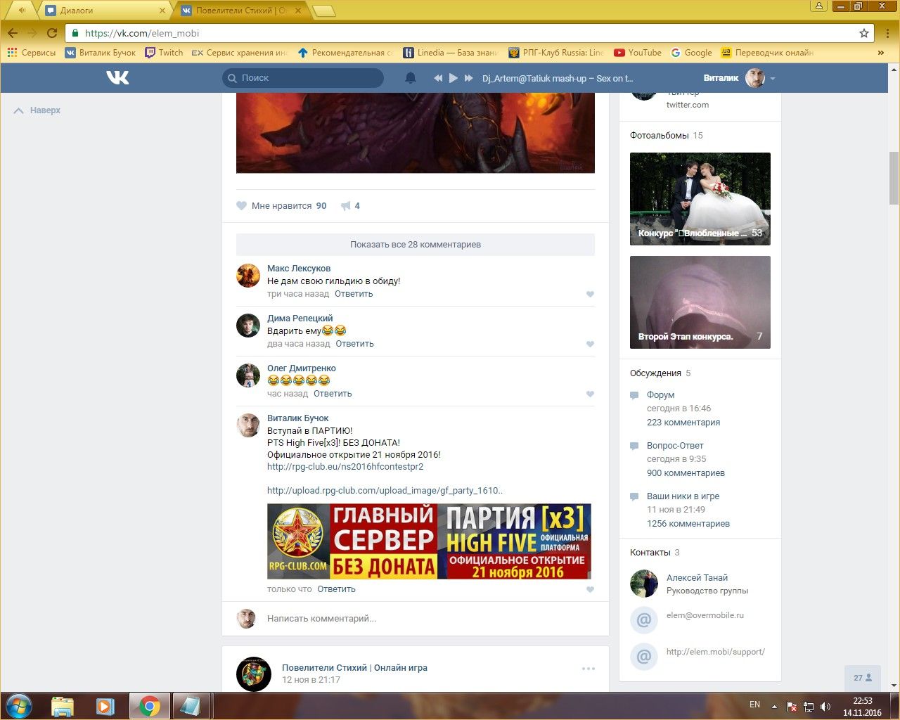The width and height of the screenshot is (900, 720).
Task: Open the three-dots menu on the next post
Action: pos(589,669)
